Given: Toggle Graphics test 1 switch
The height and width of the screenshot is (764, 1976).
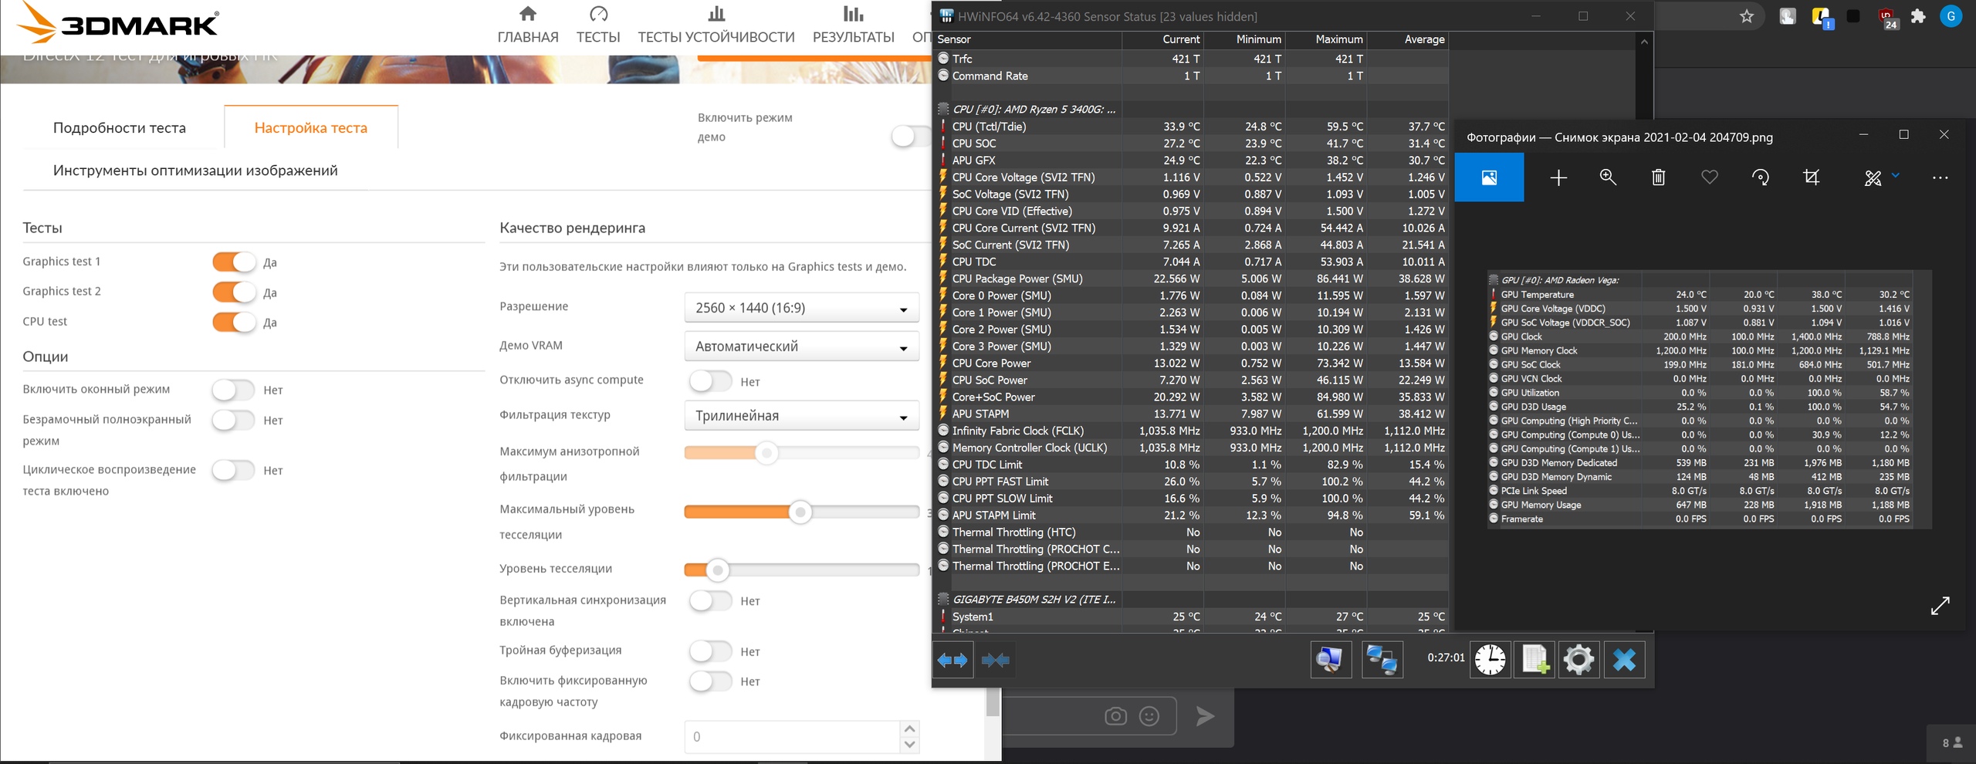Looking at the screenshot, I should 234,262.
